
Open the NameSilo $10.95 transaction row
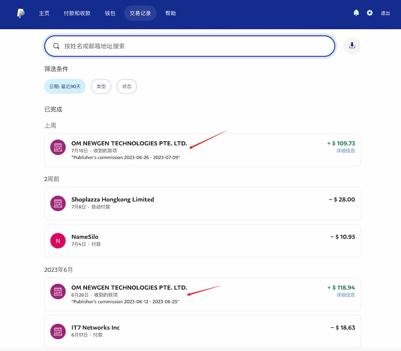[202, 241]
